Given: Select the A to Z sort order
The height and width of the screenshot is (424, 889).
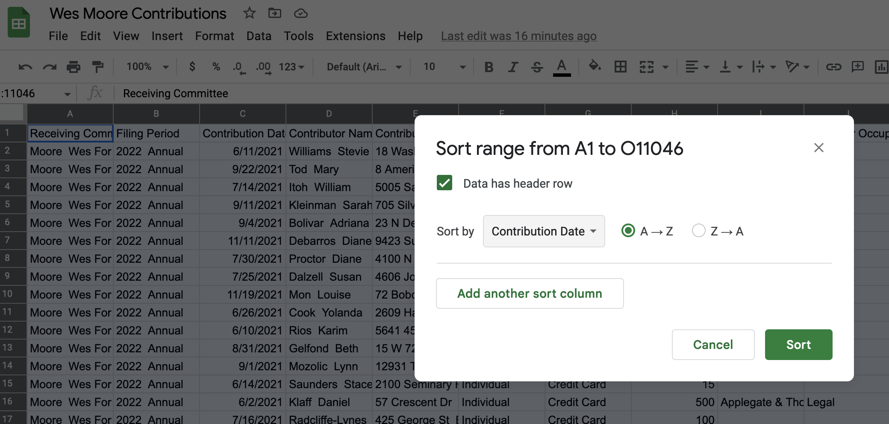Looking at the screenshot, I should [x=628, y=231].
